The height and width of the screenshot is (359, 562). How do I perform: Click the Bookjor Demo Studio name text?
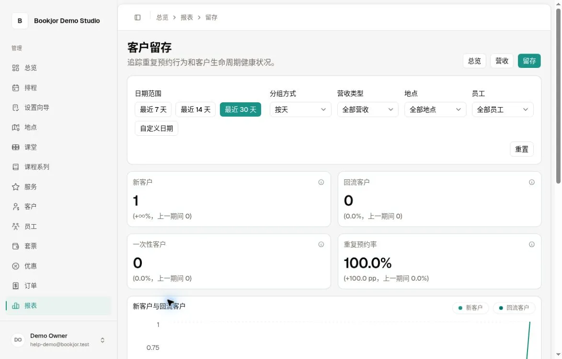pos(67,21)
